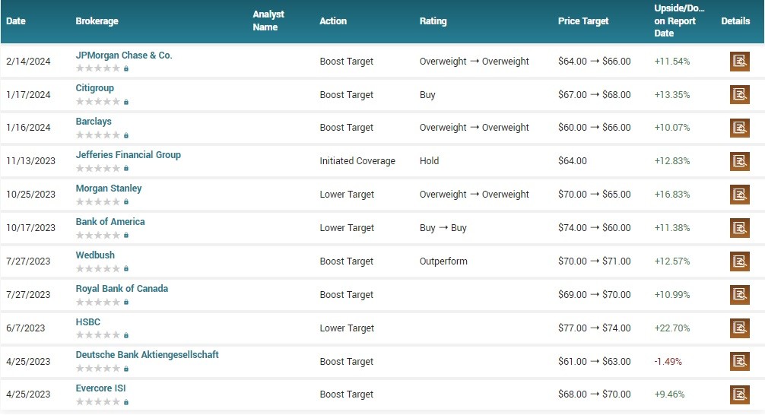Sort by Brokerage column header
765x415 pixels.
[97, 21]
